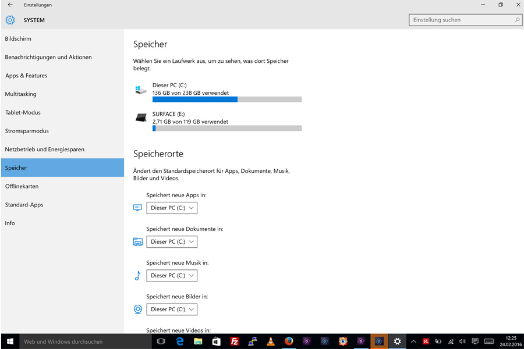Open the Windows Store taskbar icon
This screenshot has height=349, width=524.
(216, 341)
